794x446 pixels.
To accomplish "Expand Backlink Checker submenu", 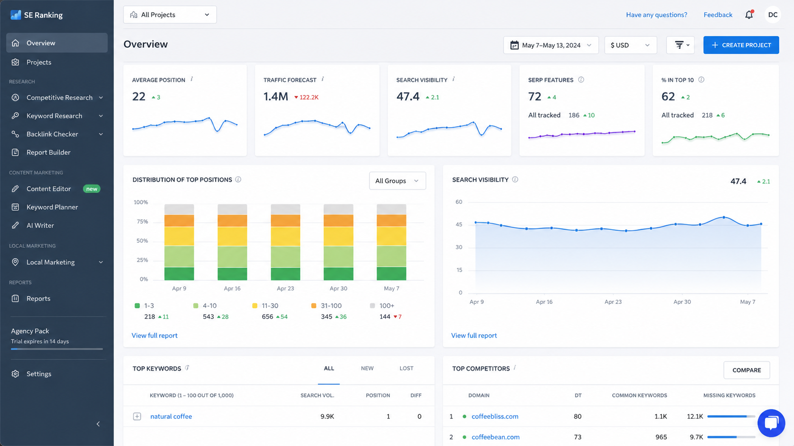I will (101, 134).
